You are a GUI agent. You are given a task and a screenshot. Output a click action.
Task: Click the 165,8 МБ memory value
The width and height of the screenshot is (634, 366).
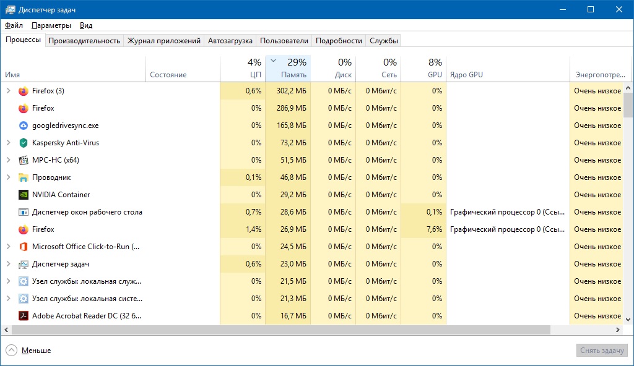click(x=291, y=126)
